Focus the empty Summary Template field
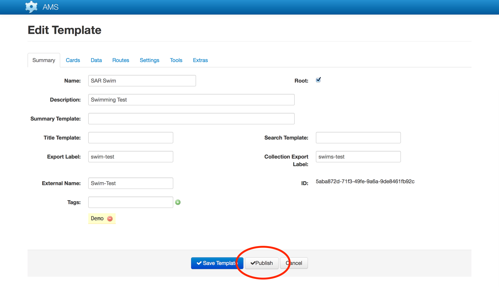499x287 pixels. click(191, 119)
